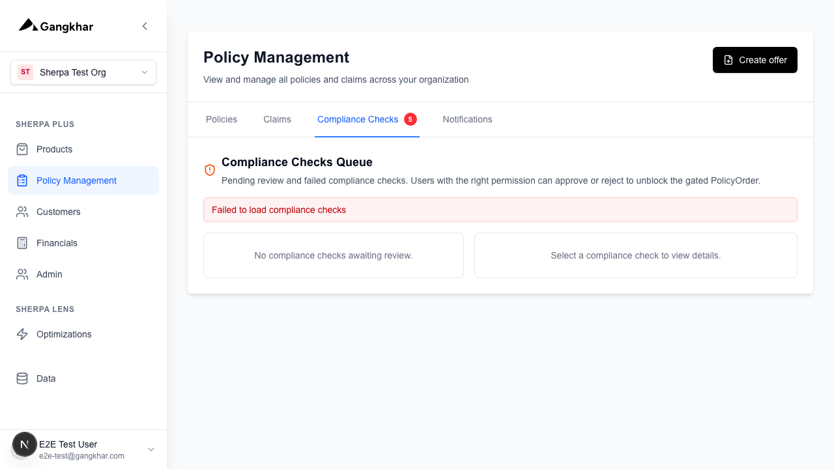Click the Optimizations lightning bolt icon
Image resolution: width=834 pixels, height=469 pixels.
pyautogui.click(x=22, y=334)
